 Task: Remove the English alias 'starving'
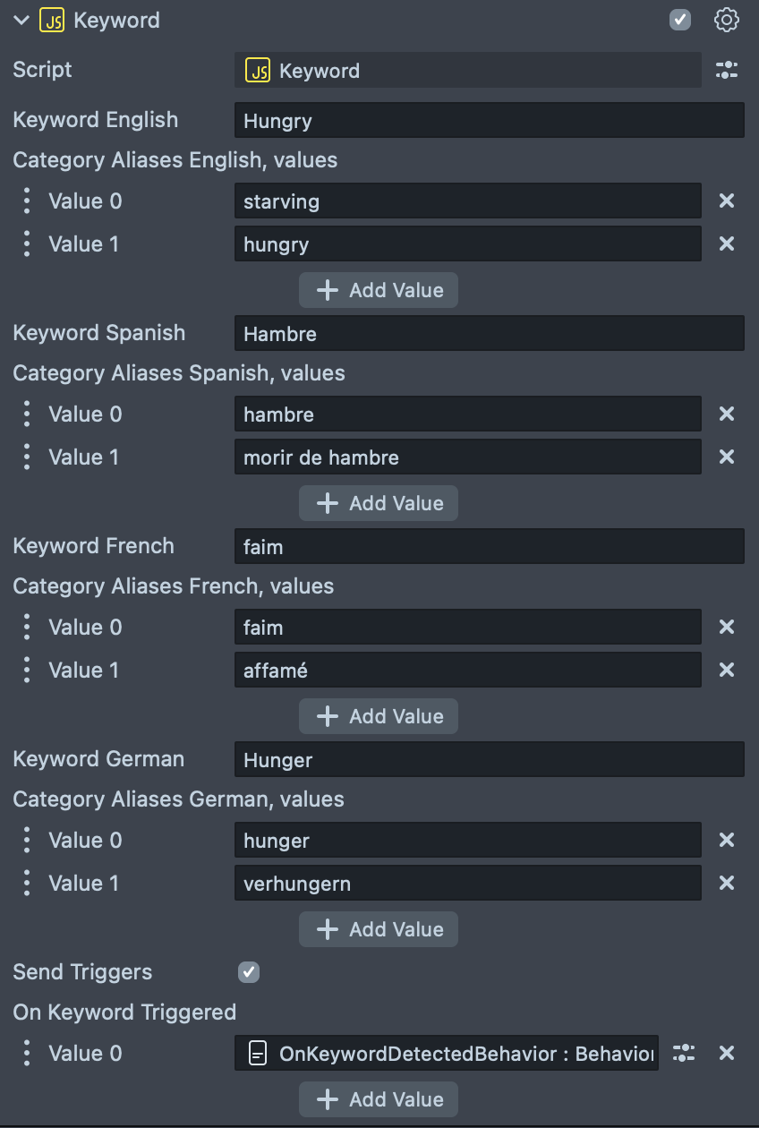click(727, 201)
